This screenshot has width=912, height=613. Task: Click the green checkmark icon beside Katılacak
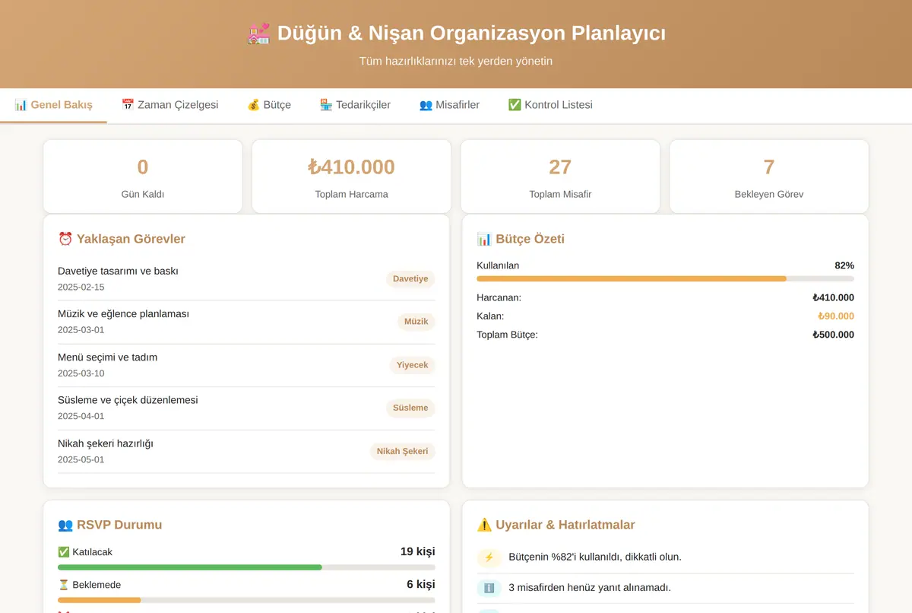point(63,552)
